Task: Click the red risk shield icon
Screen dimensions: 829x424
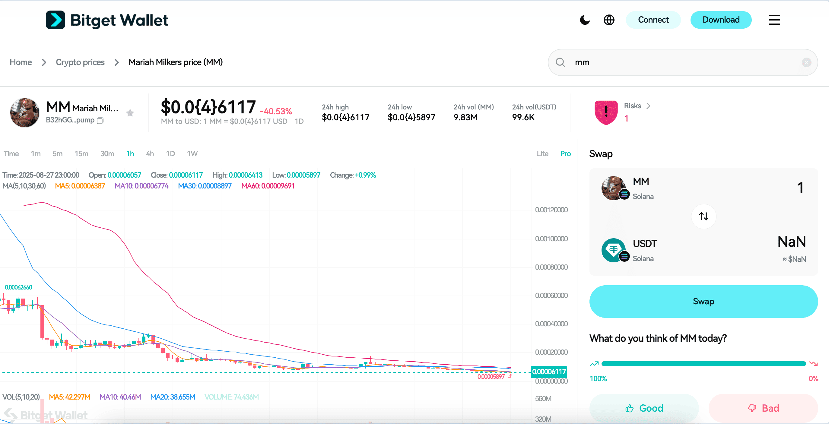Action: [606, 112]
